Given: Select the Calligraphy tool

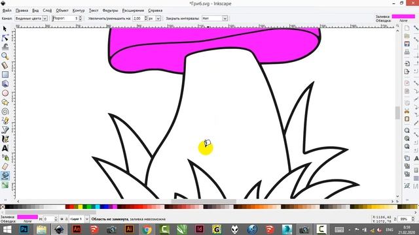Looking at the screenshot, I should point(5,139).
